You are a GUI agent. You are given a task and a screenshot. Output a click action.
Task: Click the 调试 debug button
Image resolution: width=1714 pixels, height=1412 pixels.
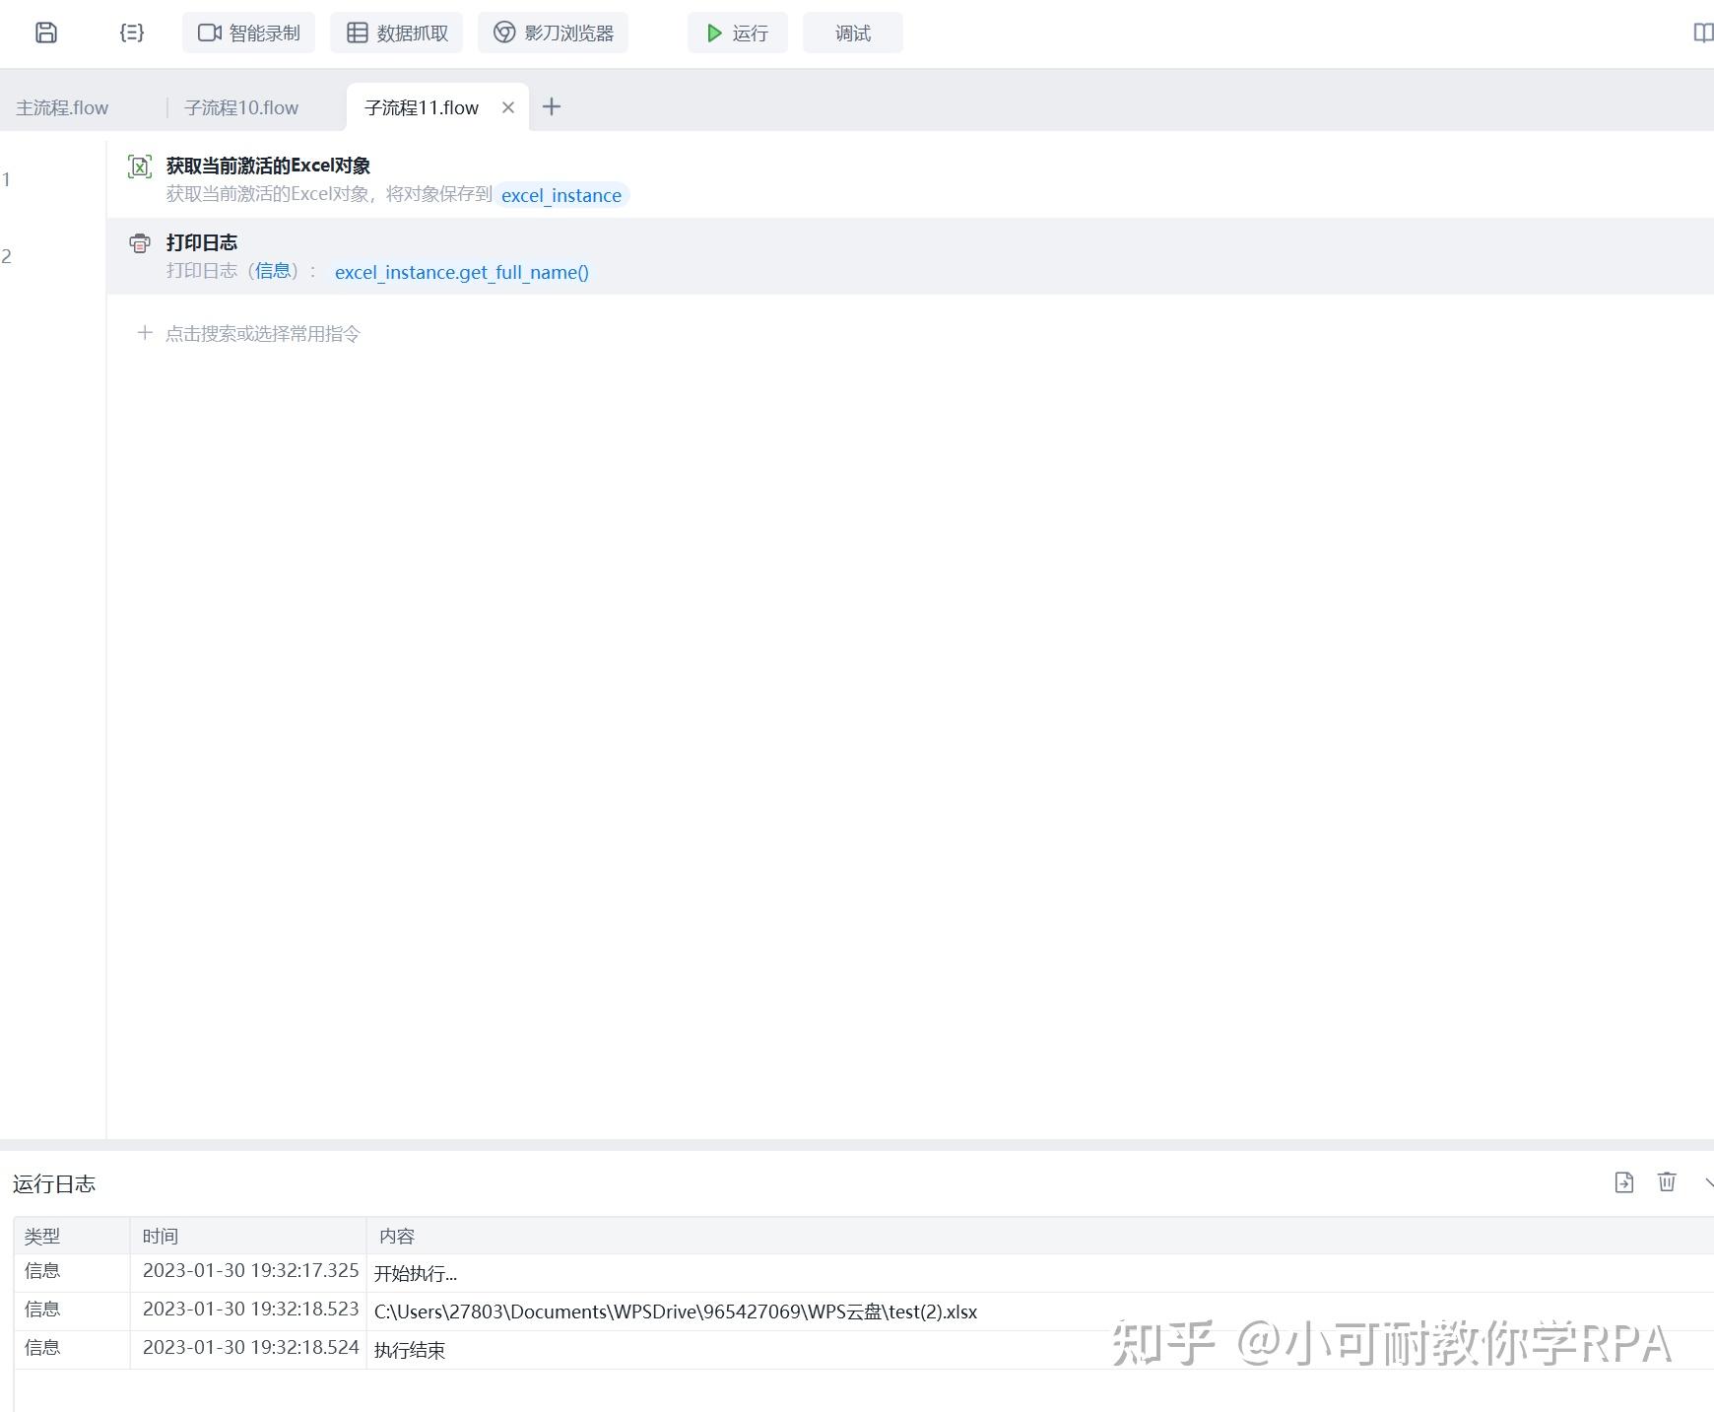point(853,33)
